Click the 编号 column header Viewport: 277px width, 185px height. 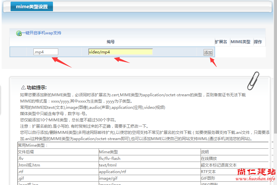(x=111, y=42)
